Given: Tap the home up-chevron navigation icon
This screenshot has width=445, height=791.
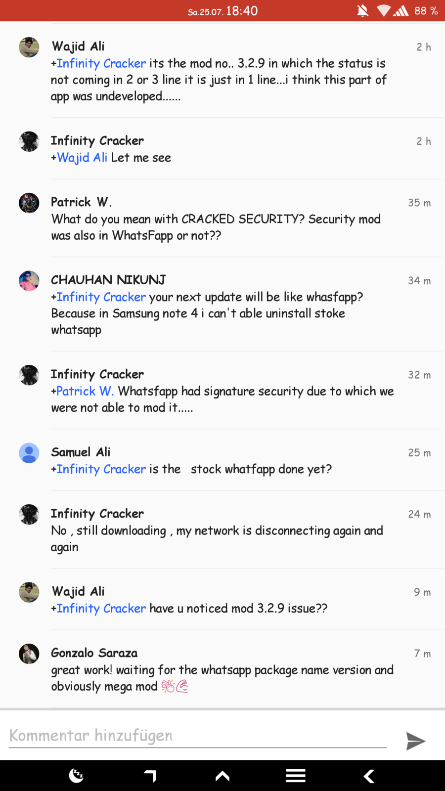Looking at the screenshot, I should 222,776.
